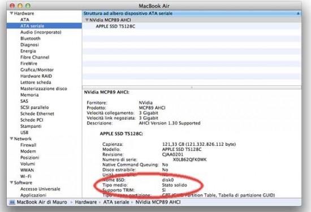Select Hardware RAID in the sidebar
The width and height of the screenshot is (311, 212).
click(36, 76)
